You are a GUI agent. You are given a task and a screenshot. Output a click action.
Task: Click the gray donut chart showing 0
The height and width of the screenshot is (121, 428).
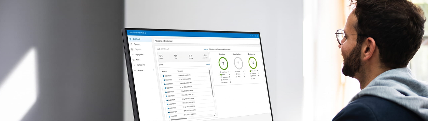238,63
